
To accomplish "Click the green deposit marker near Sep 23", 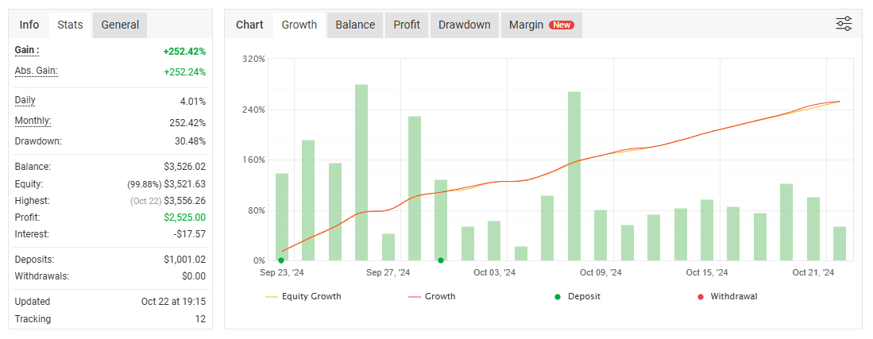I will [x=281, y=260].
